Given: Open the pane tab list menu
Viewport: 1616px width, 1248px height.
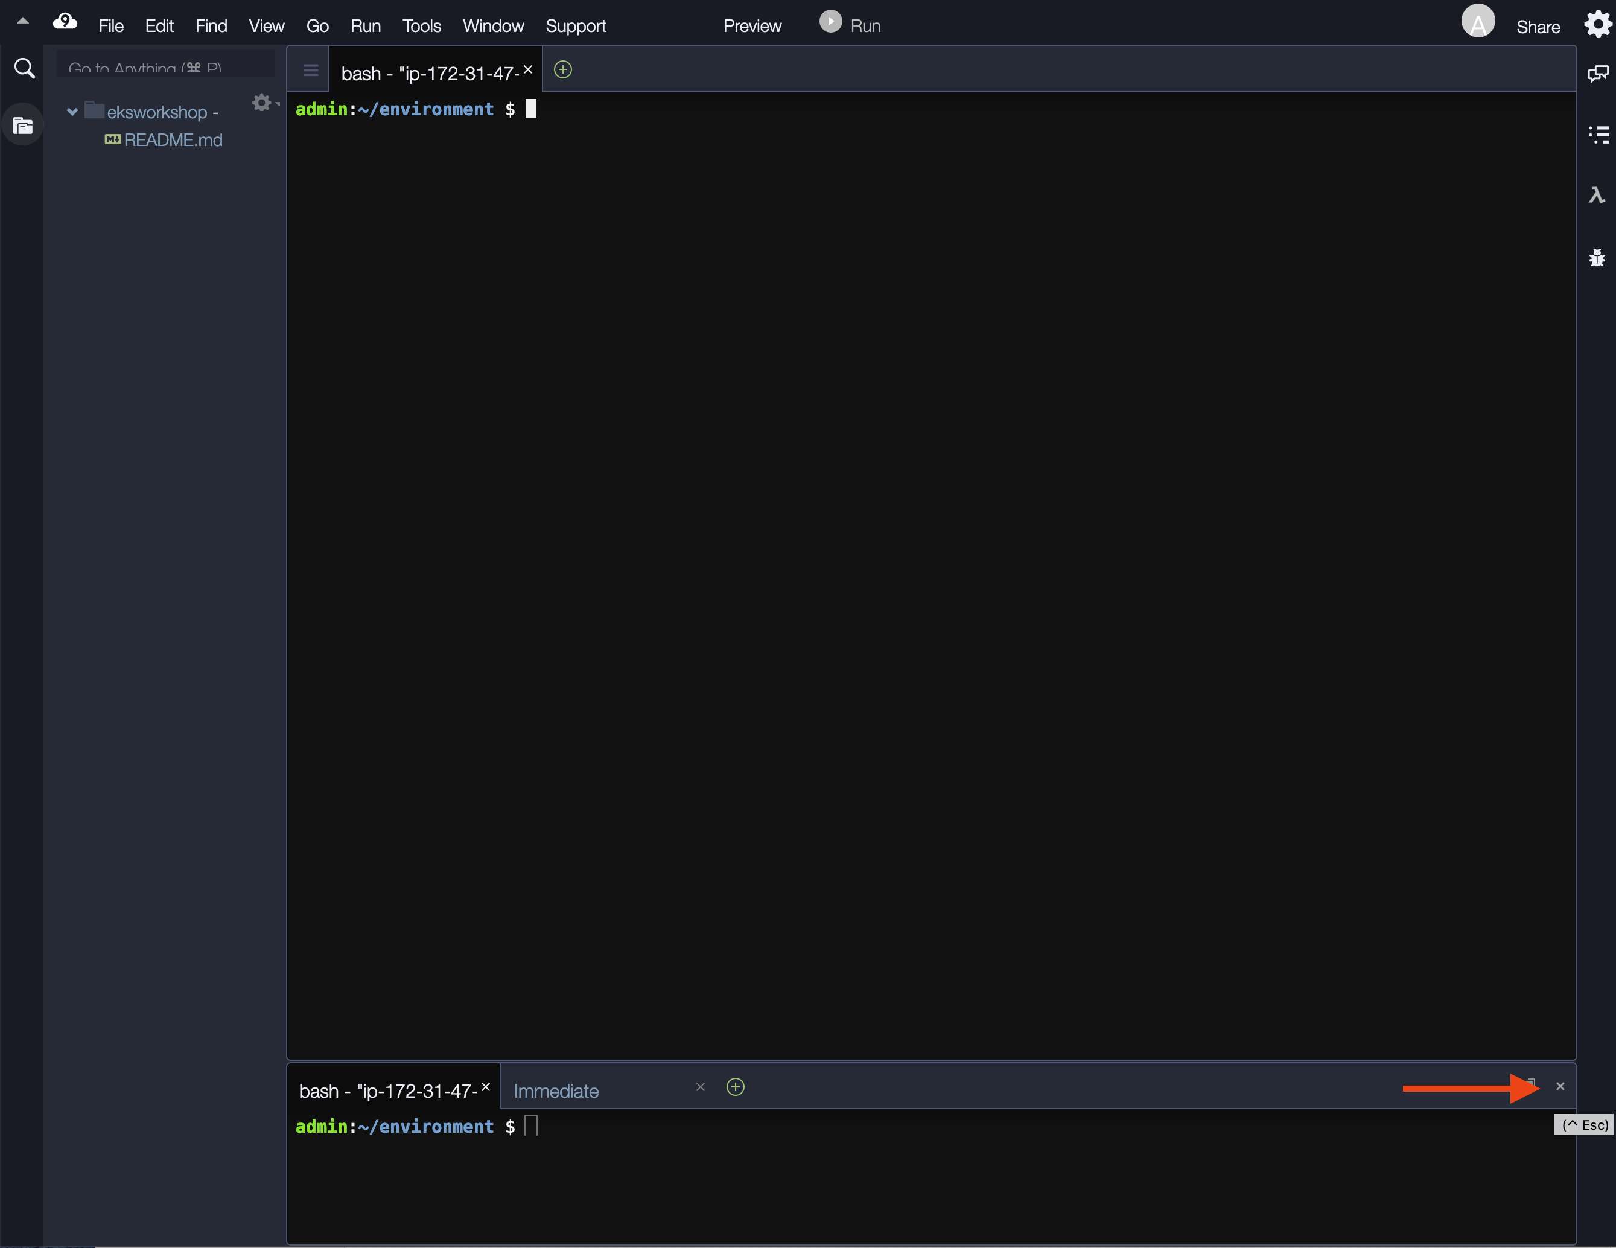Looking at the screenshot, I should 311,70.
